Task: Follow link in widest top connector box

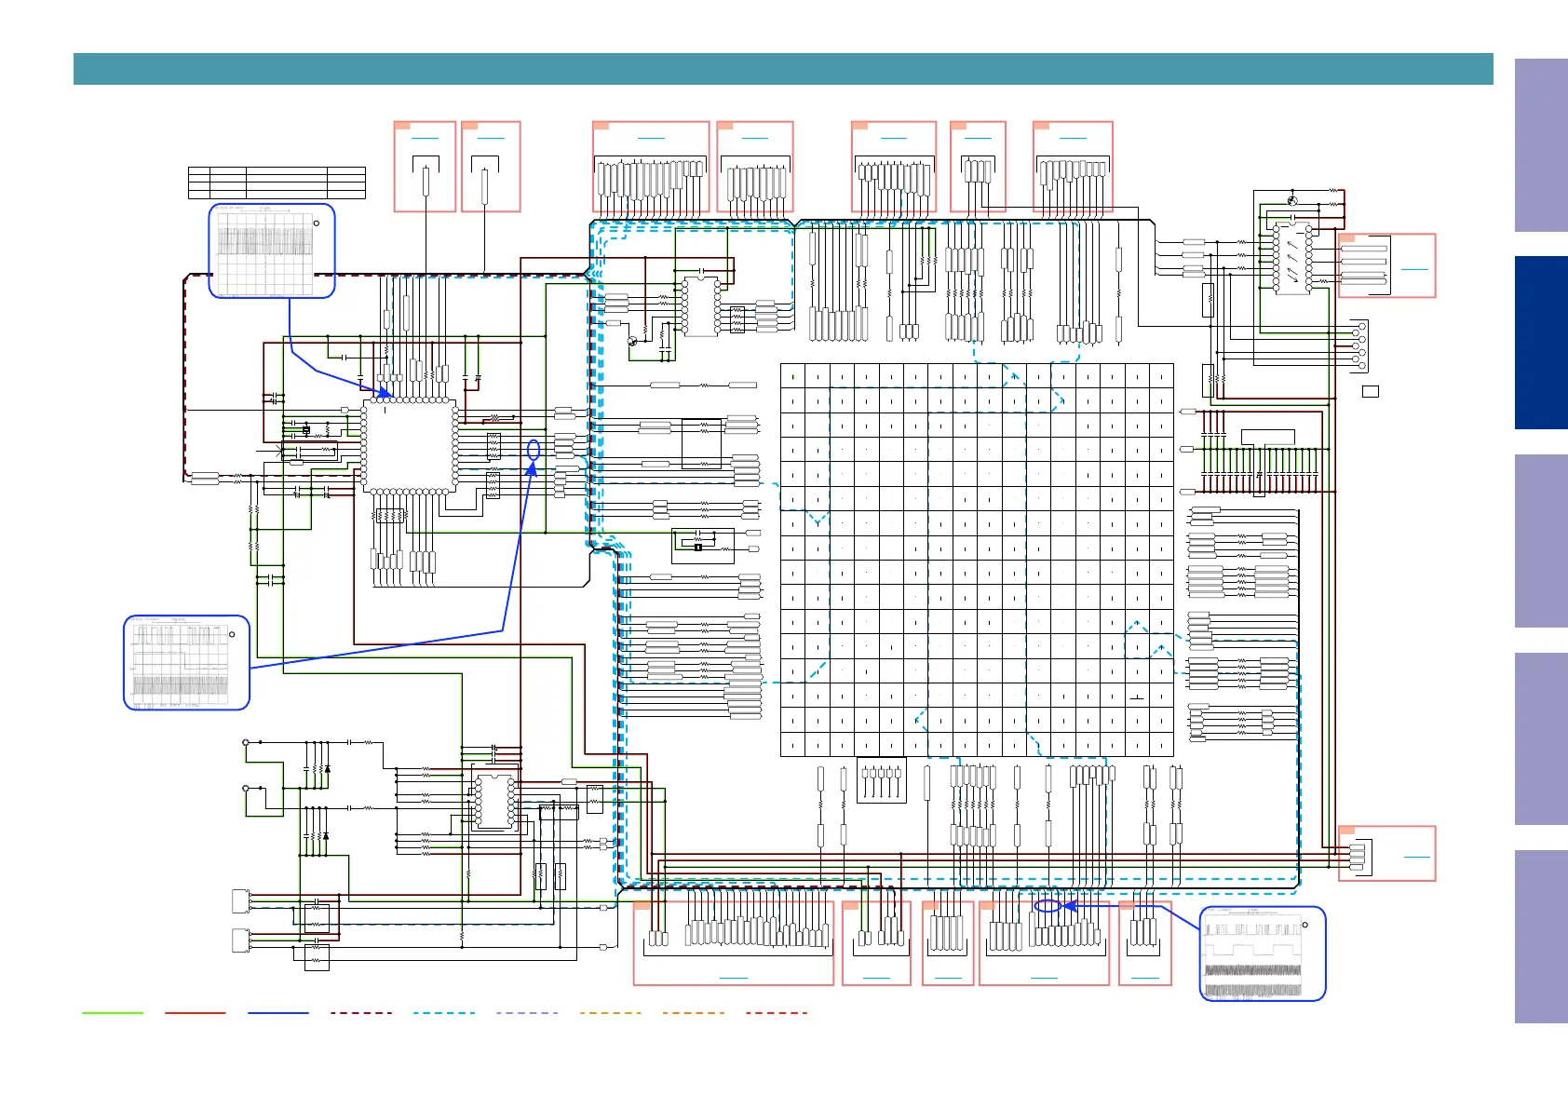Action: pos(652,138)
